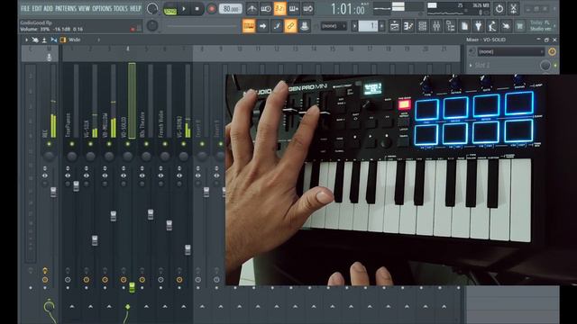Open the Playlist view icon
Image resolution: width=577 pixels, height=324 pixels.
[394, 26]
